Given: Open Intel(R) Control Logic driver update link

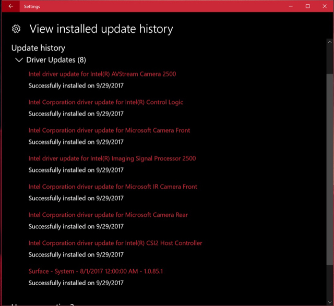Looking at the screenshot, I should 106,102.
